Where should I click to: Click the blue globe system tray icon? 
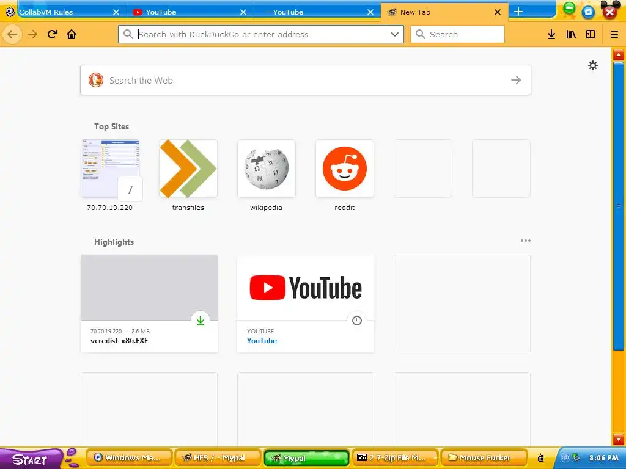565,458
